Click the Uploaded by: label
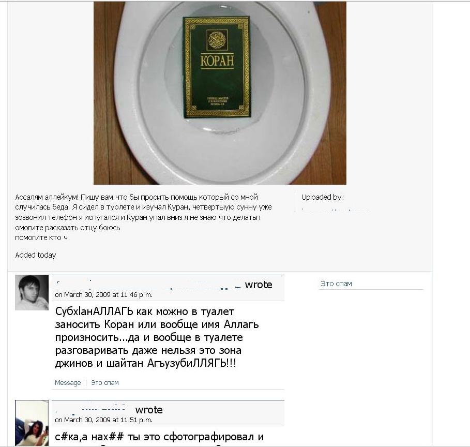 pos(323,197)
